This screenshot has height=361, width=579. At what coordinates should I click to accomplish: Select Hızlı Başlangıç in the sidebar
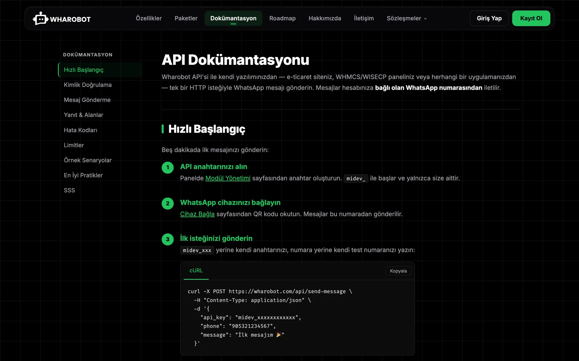click(x=100, y=70)
